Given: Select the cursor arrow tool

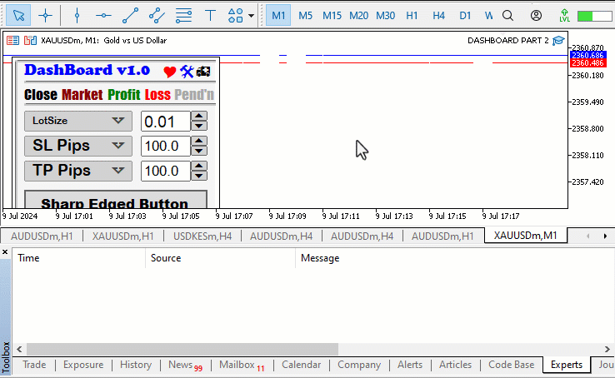Looking at the screenshot, I should point(18,16).
